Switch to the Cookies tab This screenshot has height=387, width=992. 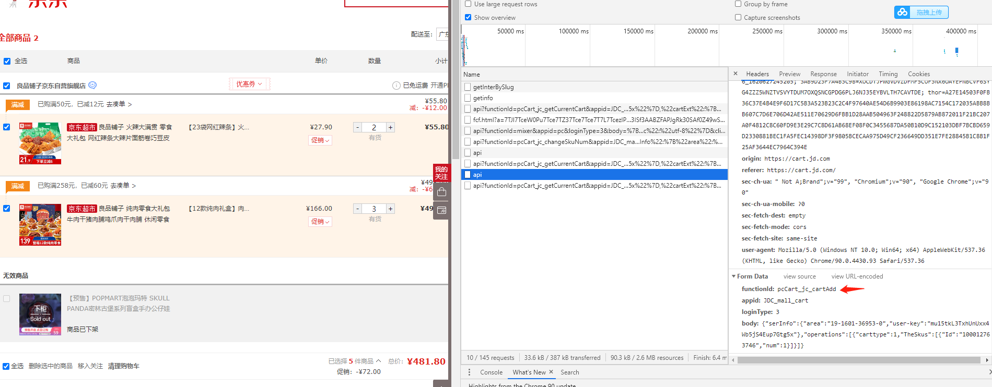(x=919, y=74)
